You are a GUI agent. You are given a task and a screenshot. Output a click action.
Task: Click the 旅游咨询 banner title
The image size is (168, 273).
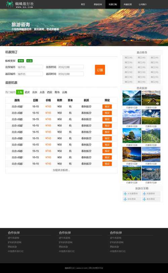click(21, 25)
